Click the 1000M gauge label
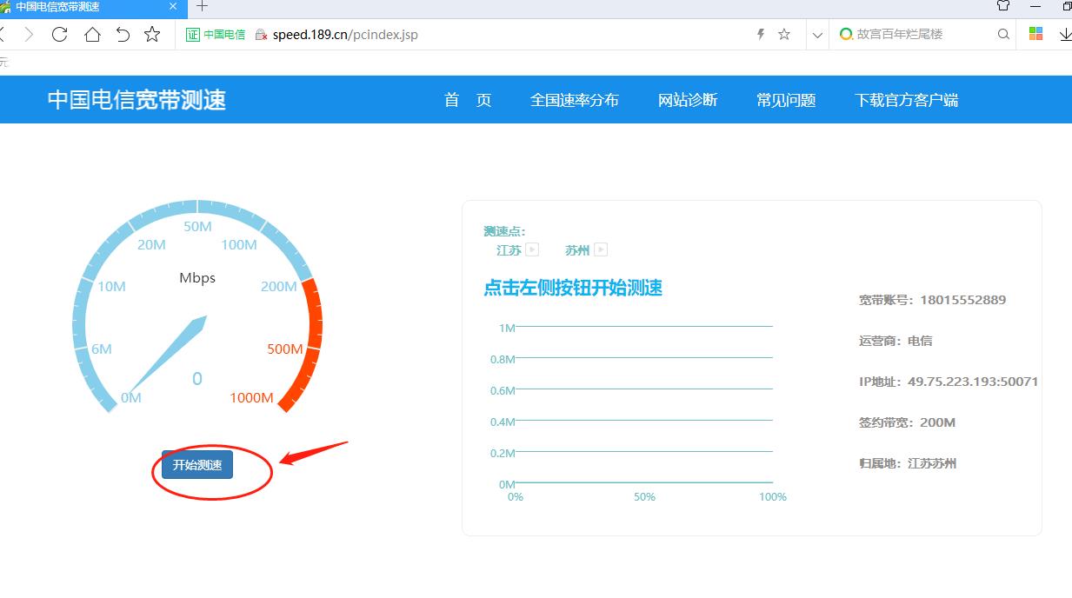 pyautogui.click(x=251, y=398)
